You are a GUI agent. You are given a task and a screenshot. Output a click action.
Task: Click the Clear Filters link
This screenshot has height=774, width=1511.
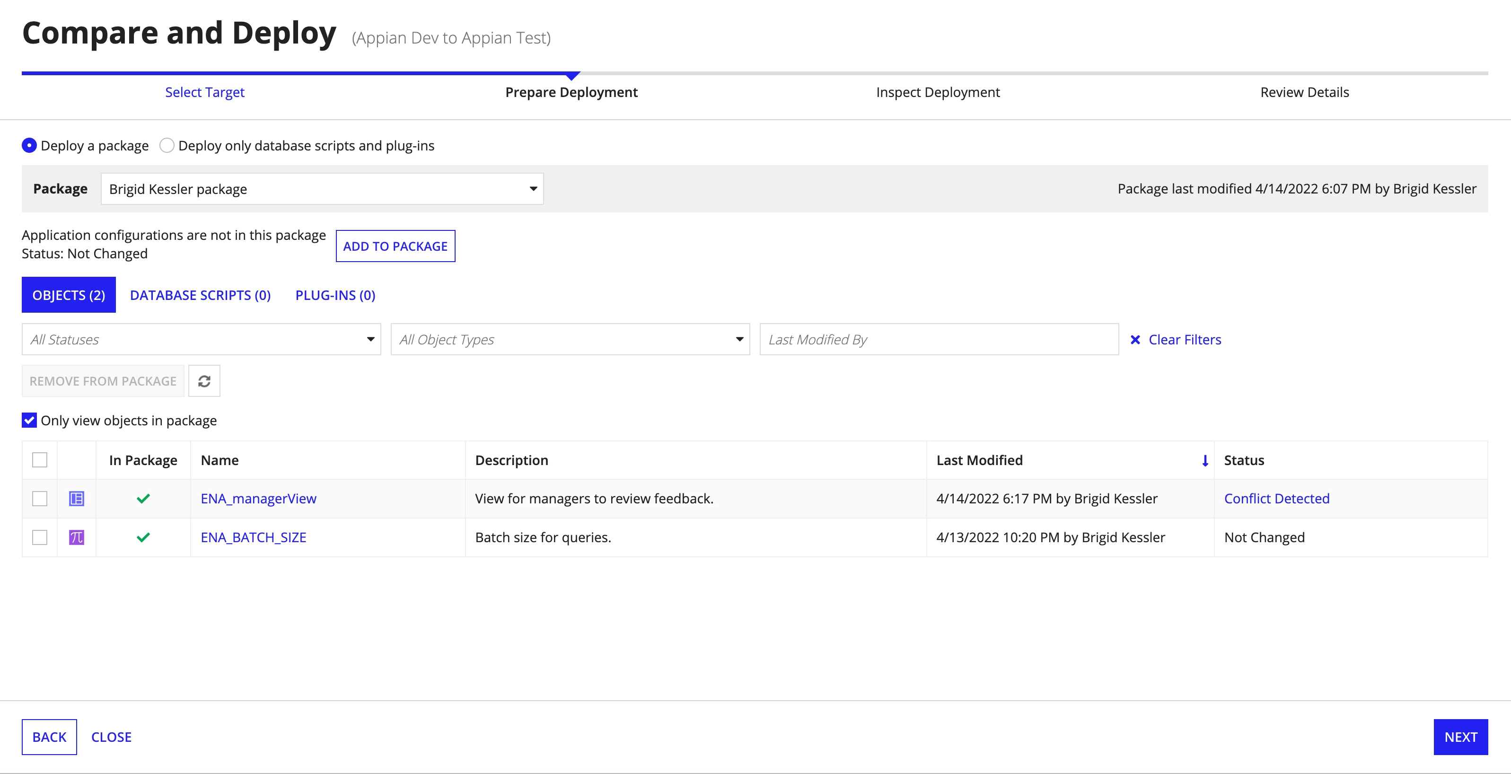pyautogui.click(x=1185, y=340)
